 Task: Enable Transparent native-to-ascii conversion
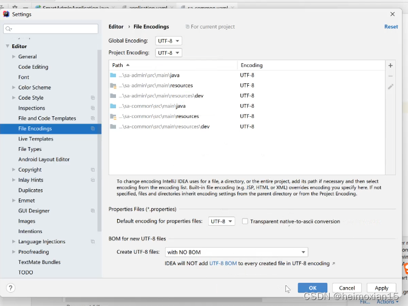click(x=245, y=221)
